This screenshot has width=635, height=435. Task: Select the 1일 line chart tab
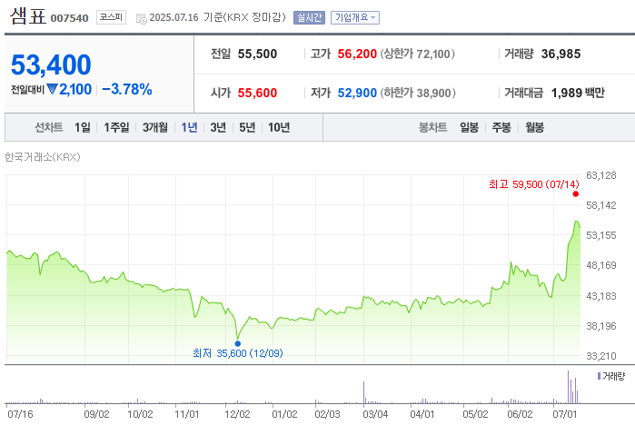coord(82,127)
